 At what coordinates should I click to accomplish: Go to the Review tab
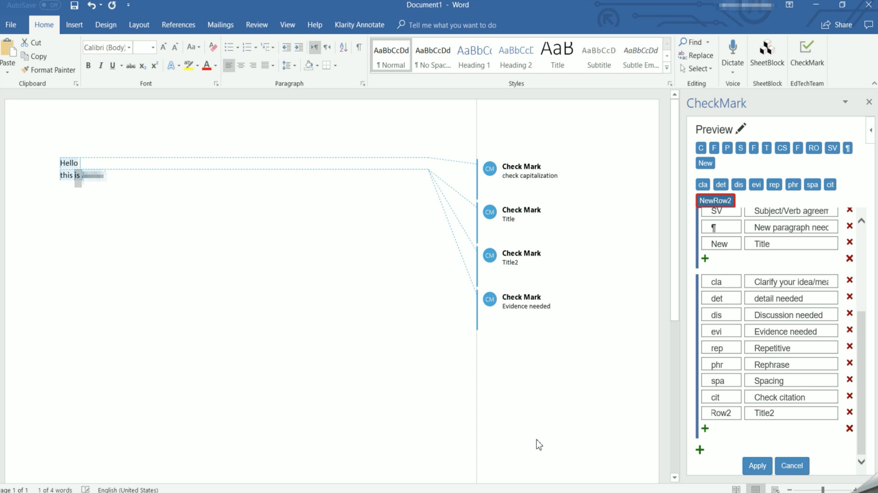[256, 25]
